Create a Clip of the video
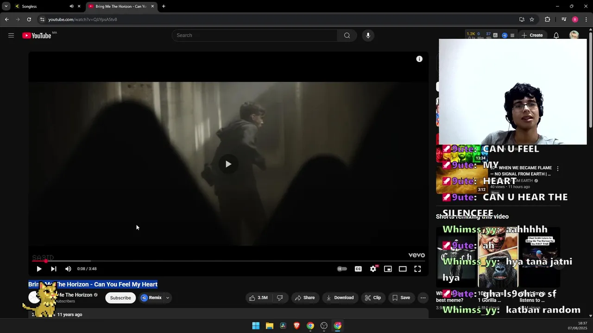This screenshot has height=333, width=593. [x=373, y=298]
